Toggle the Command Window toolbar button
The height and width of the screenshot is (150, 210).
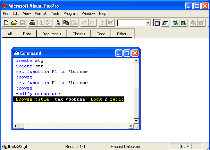click(x=157, y=23)
